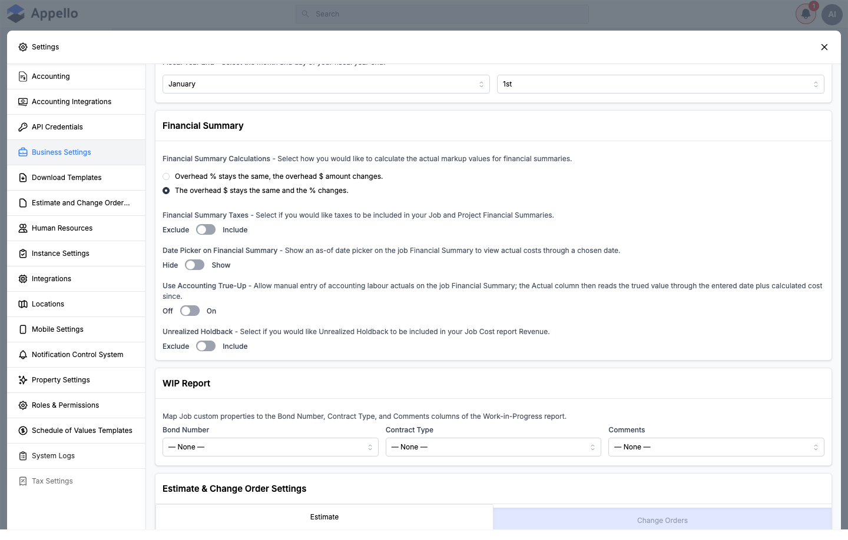Screen dimensions: 848x540
Task: Click the Estimate and Change Order file icon
Action: tap(23, 203)
